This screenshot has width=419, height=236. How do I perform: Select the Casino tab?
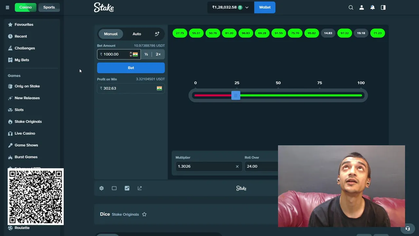[26, 7]
